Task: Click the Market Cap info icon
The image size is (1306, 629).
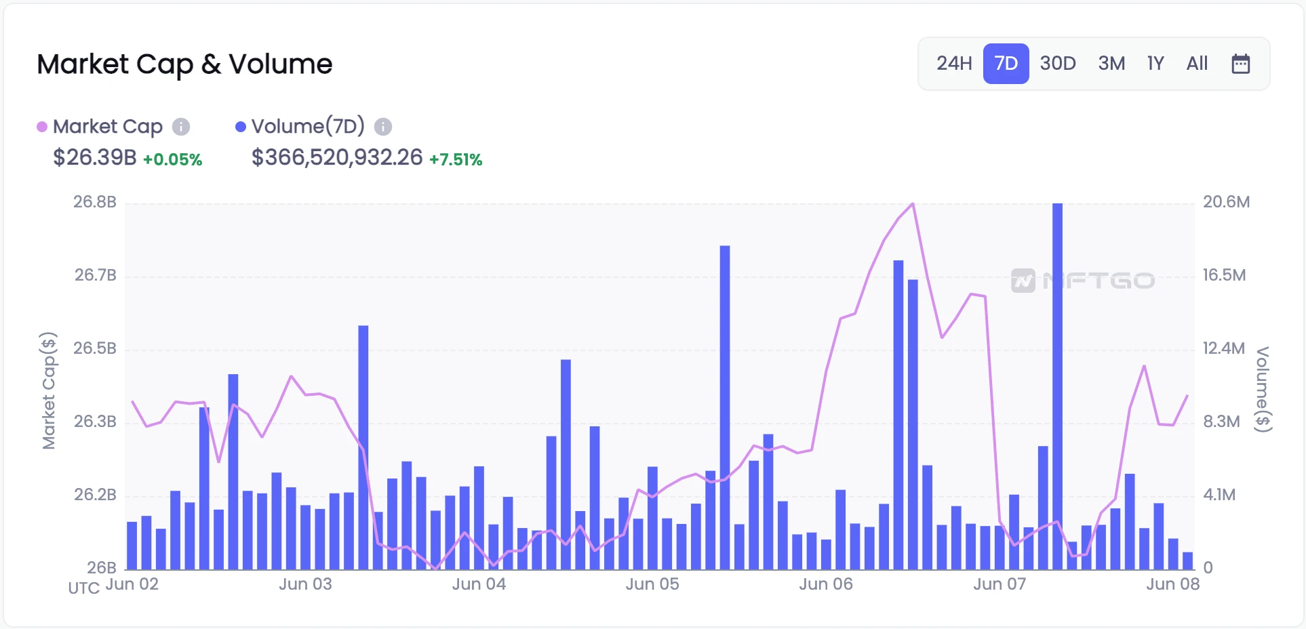Action: pyautogui.click(x=181, y=127)
